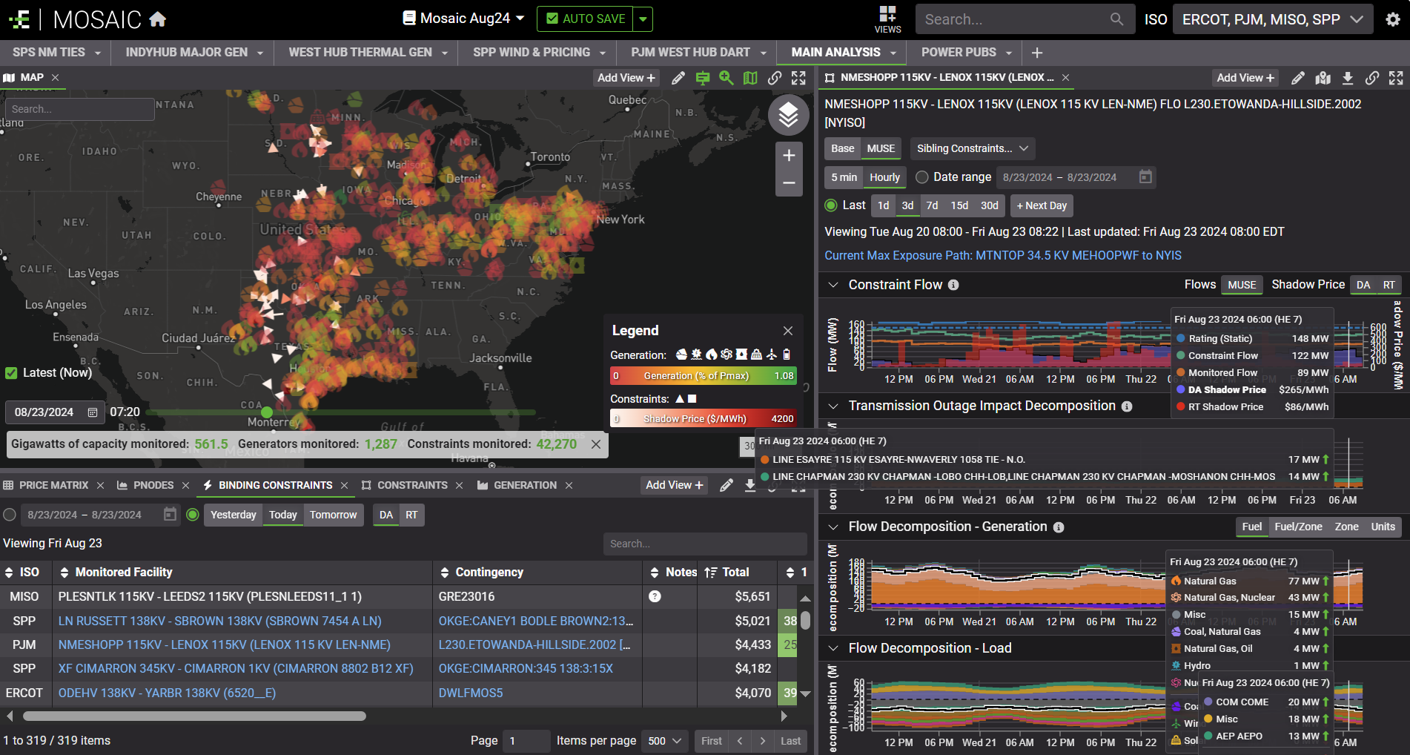
Task: Click the green zoom magnifier in map toolbar
Action: 726,78
